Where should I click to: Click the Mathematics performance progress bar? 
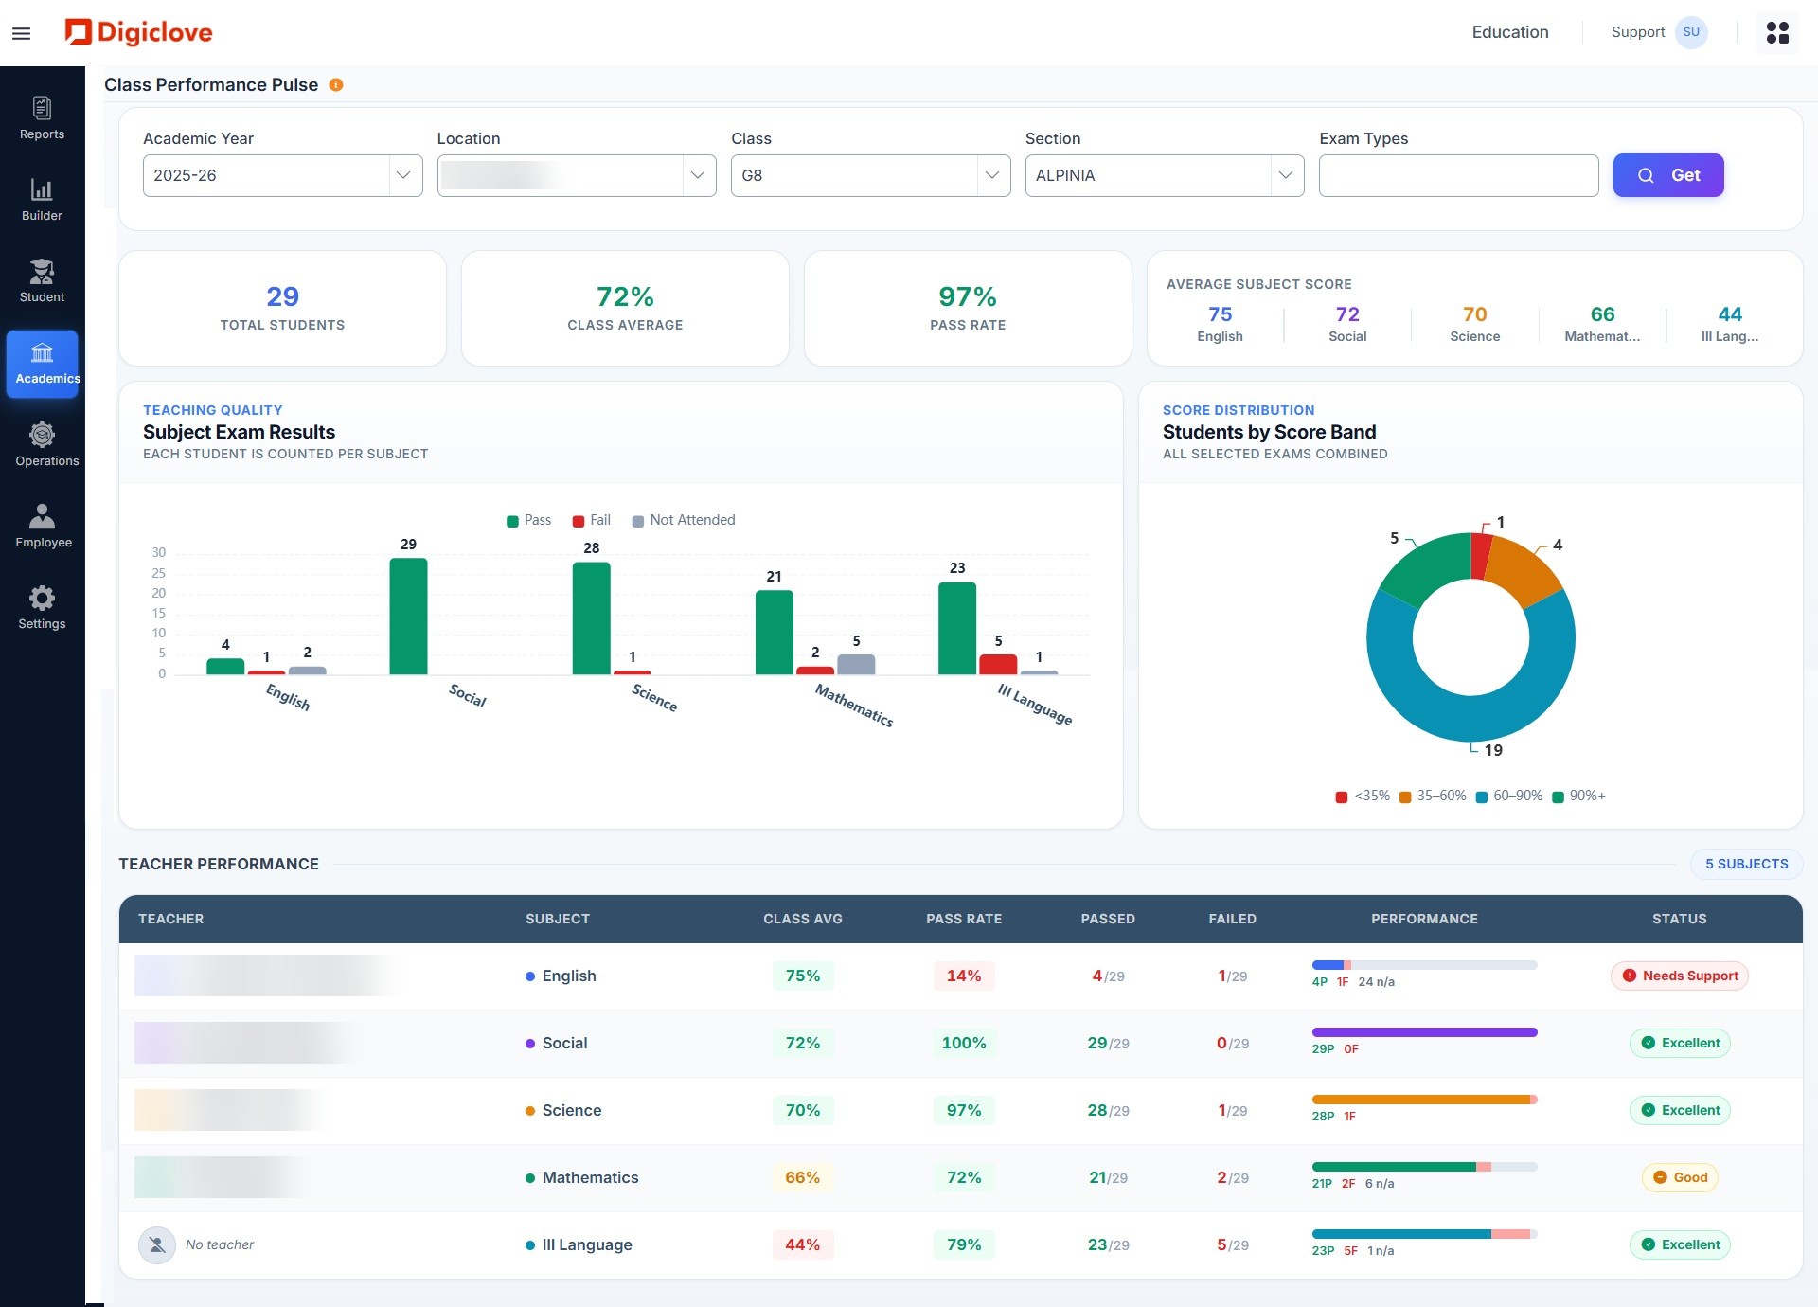(x=1424, y=1167)
